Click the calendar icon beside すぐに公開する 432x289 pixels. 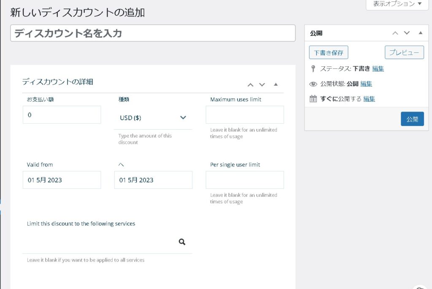313,99
